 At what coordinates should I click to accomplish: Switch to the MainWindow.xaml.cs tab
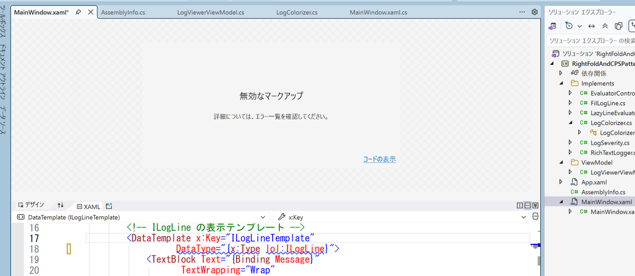[x=378, y=12]
